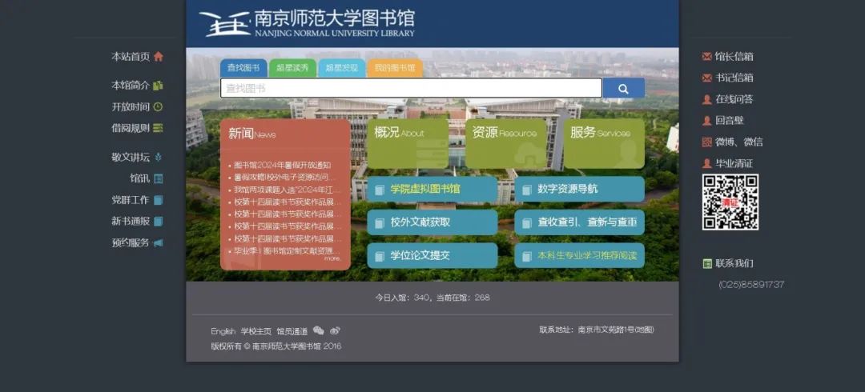The image size is (865, 392).
Task: Click the Nanjing Normal University Library logo
Action: pyautogui.click(x=307, y=22)
